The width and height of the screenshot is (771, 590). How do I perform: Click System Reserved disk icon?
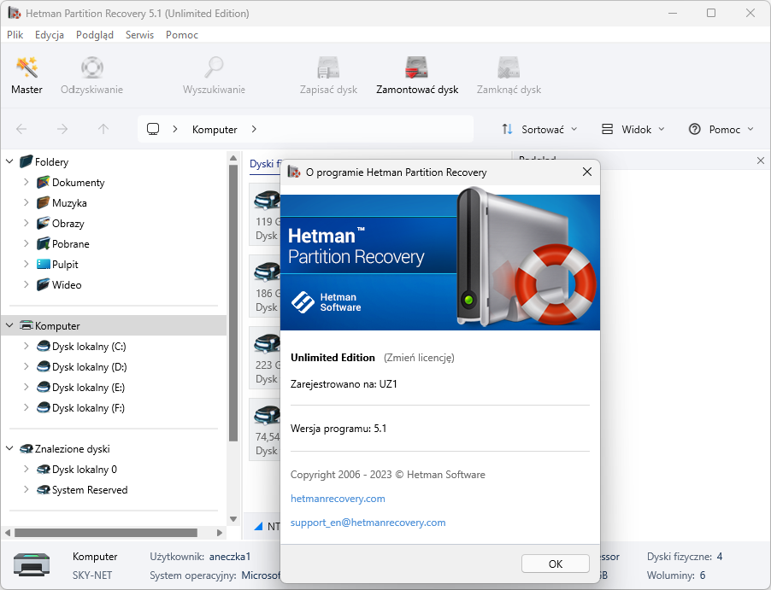[x=44, y=490]
